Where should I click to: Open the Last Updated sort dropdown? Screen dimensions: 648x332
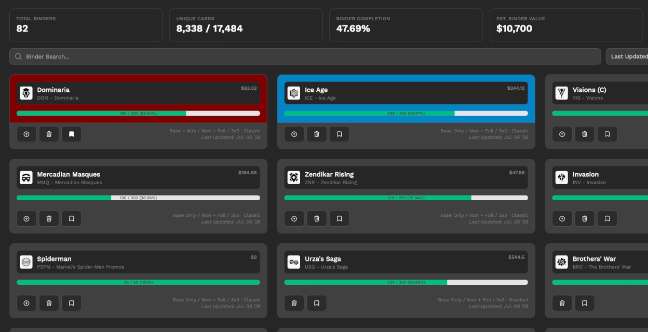[627, 57]
